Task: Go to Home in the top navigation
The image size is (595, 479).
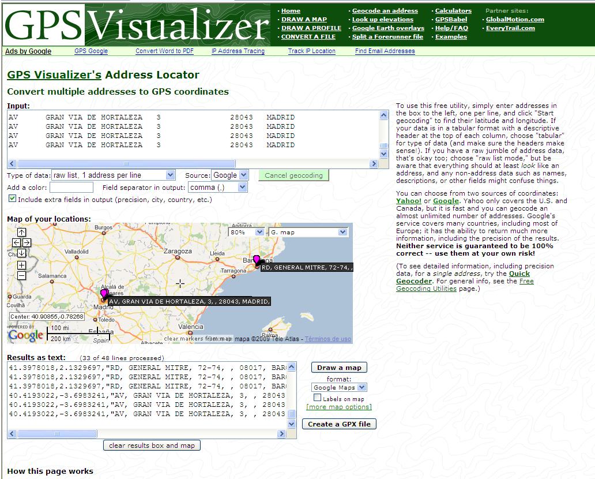Action: point(291,11)
